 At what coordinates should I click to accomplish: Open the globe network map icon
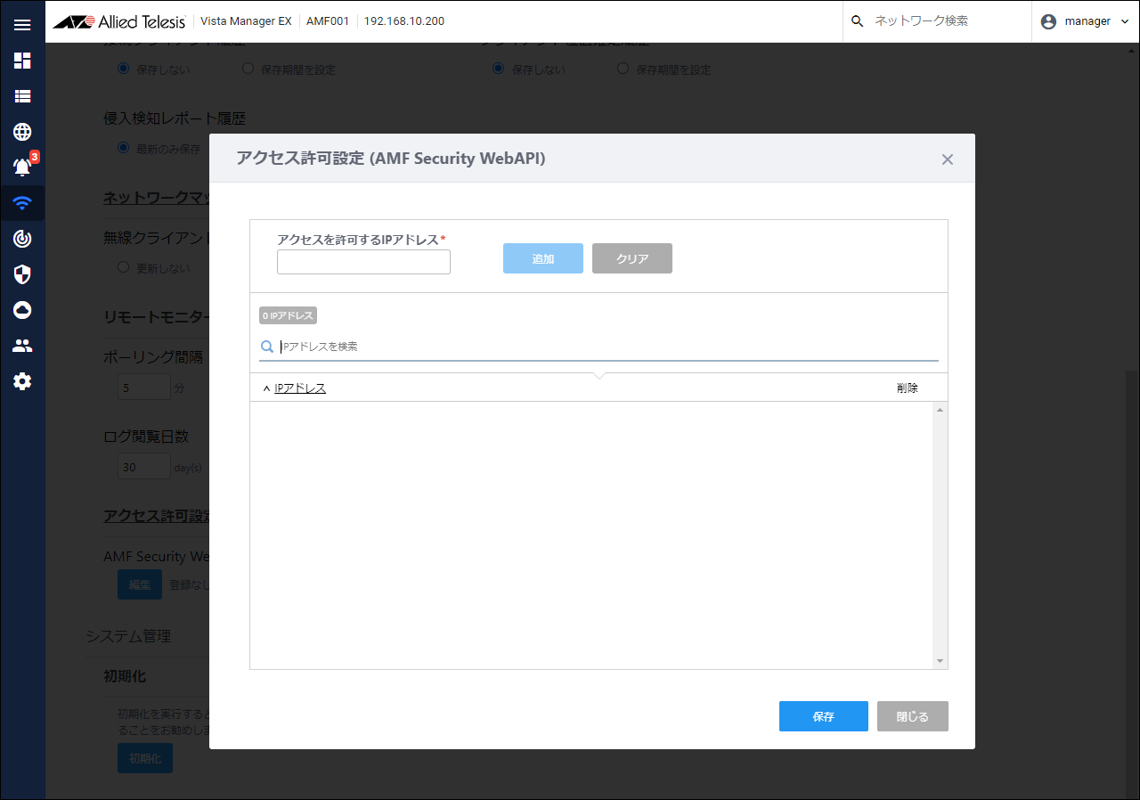tap(22, 132)
